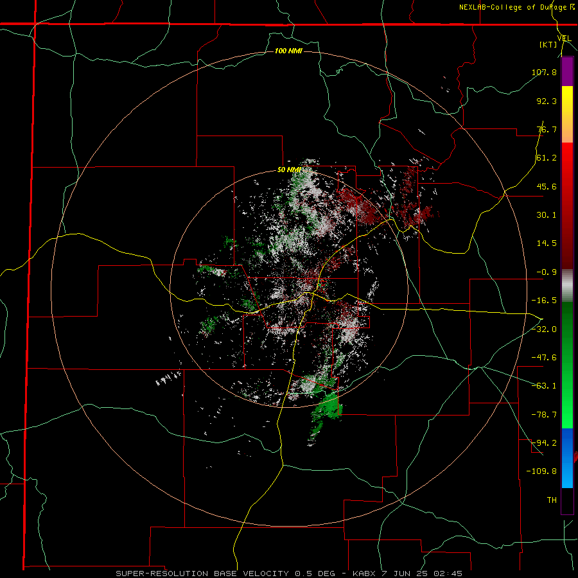The image size is (578, 578).
Task: Click the VEL legend title
Action: pyautogui.click(x=564, y=38)
